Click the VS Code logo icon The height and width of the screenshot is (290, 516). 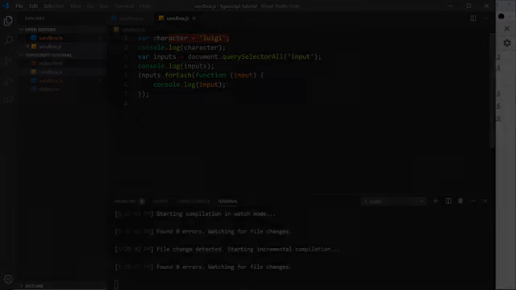[6, 6]
